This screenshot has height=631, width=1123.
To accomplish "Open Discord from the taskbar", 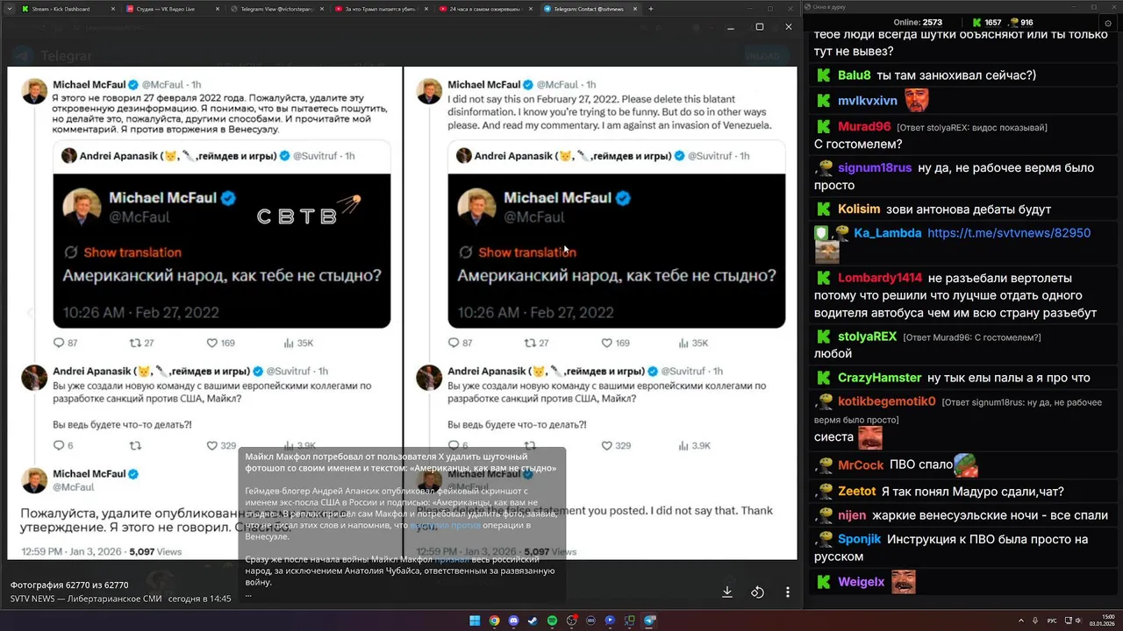I will coord(513,620).
